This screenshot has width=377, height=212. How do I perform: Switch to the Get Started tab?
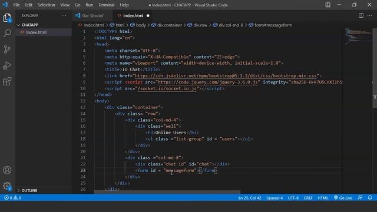92,16
